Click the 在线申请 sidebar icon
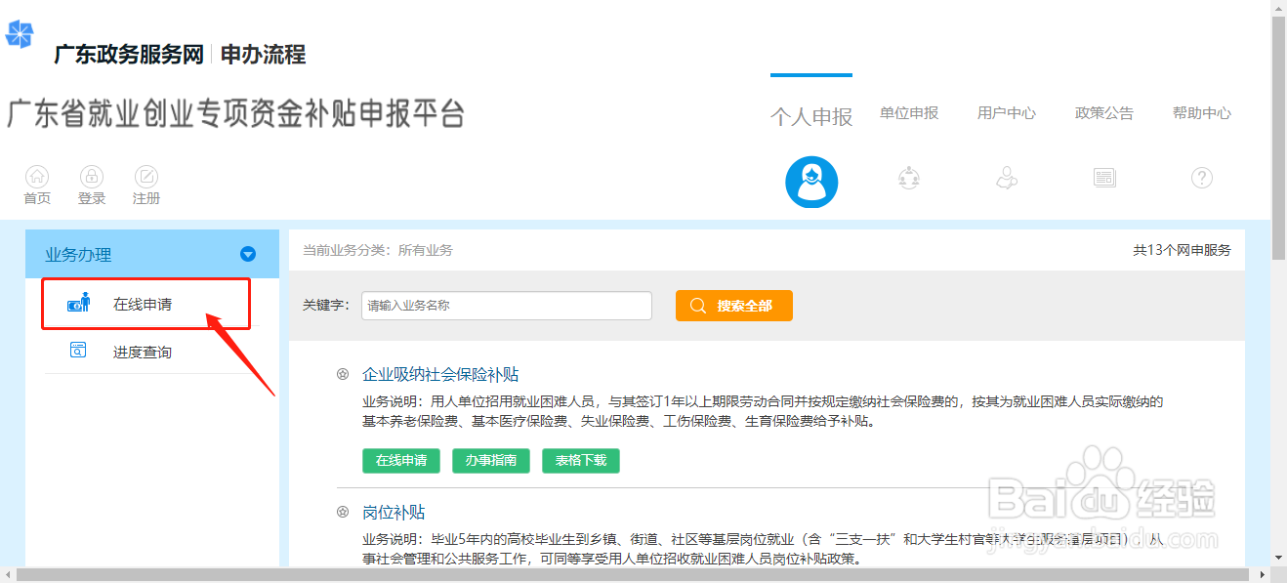This screenshot has height=583, width=1287. (79, 304)
